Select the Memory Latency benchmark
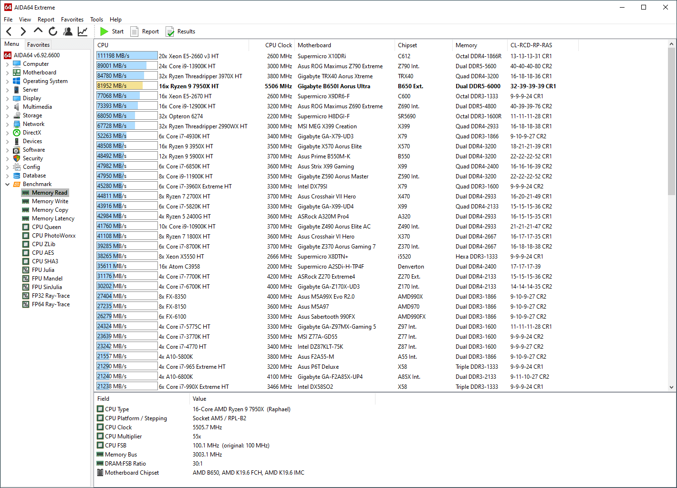Screen dimensions: 677x488 pos(53,218)
